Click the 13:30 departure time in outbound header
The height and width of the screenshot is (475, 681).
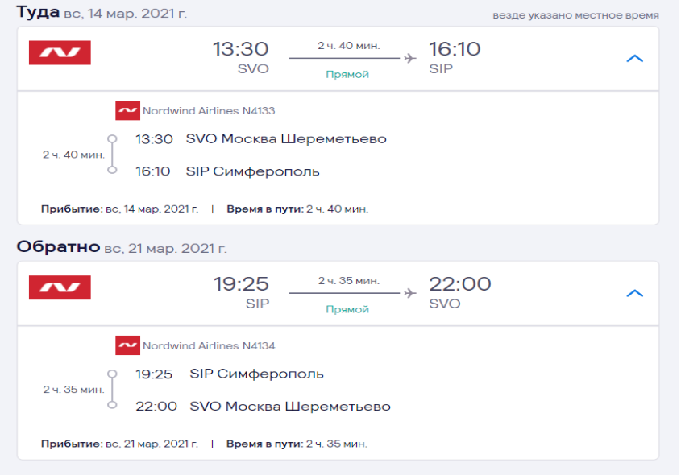[240, 49]
